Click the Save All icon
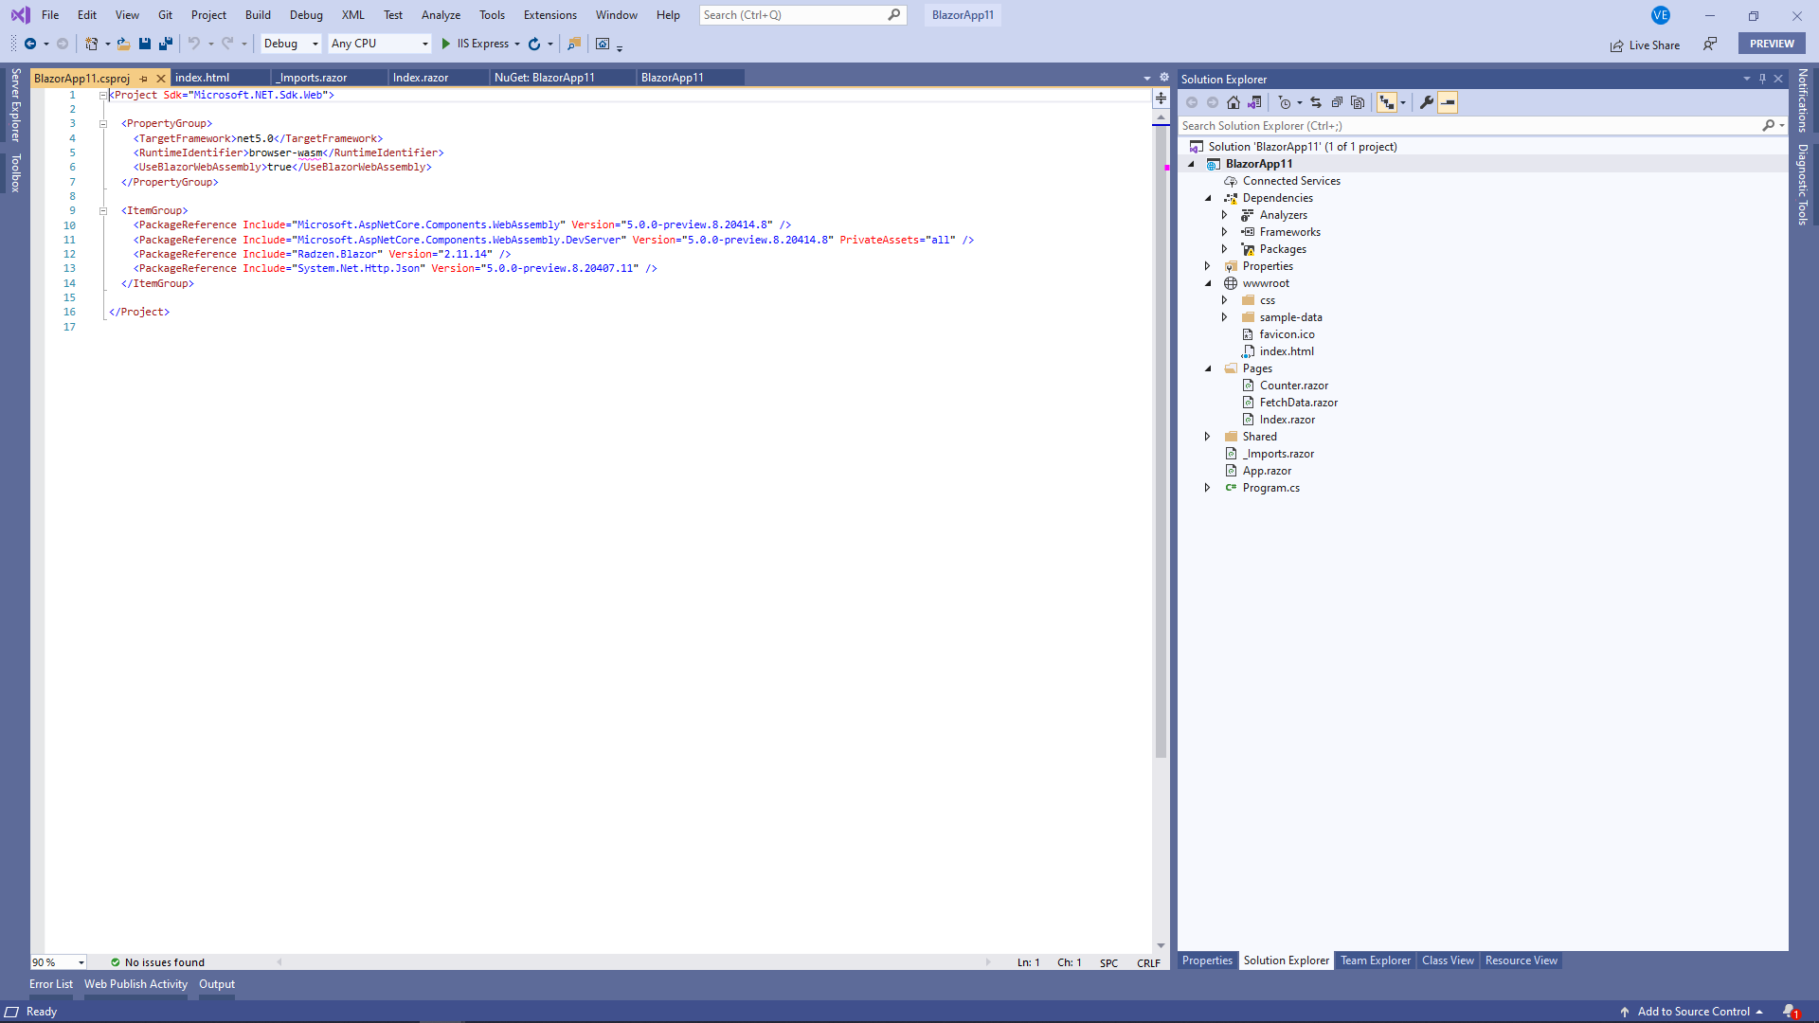Viewport: 1819px width, 1023px height. 166,44
